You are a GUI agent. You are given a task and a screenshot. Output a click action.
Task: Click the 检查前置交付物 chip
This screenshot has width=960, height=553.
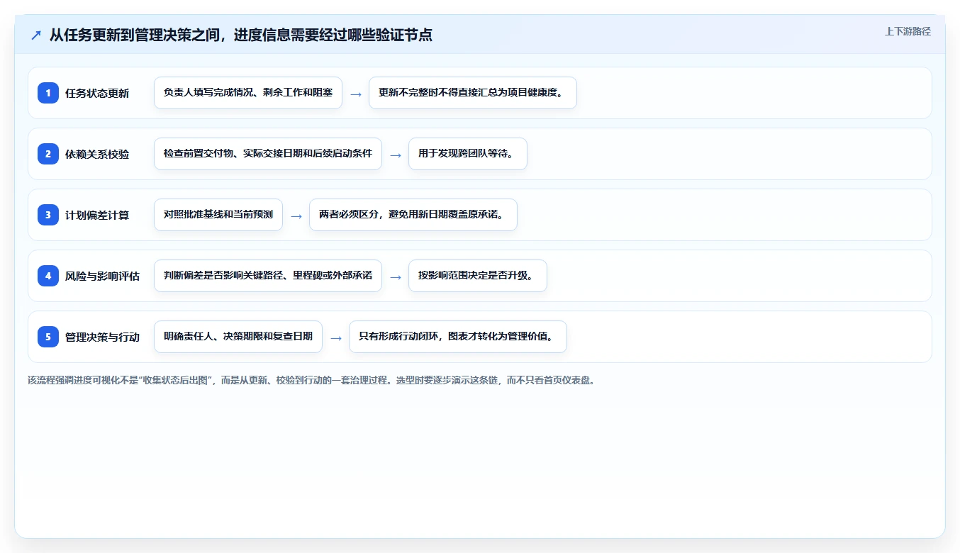point(268,154)
